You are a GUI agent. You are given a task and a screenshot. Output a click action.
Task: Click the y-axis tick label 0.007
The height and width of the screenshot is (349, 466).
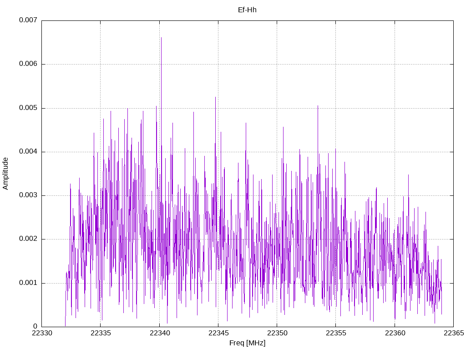(x=28, y=20)
